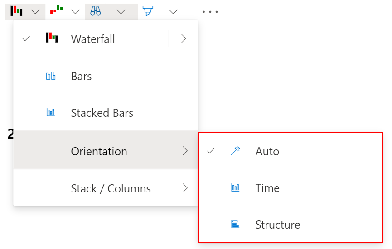Pick the Structure orientation icon
The width and height of the screenshot is (392, 249).
point(235,225)
